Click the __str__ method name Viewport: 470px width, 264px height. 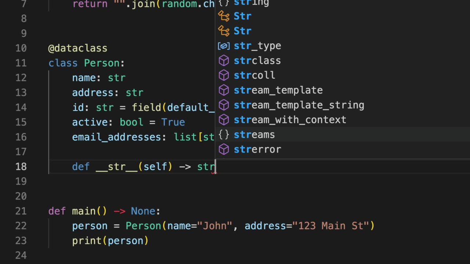pos(117,166)
